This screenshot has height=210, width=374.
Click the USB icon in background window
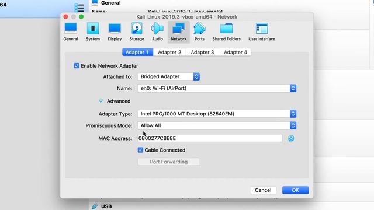click(95, 206)
